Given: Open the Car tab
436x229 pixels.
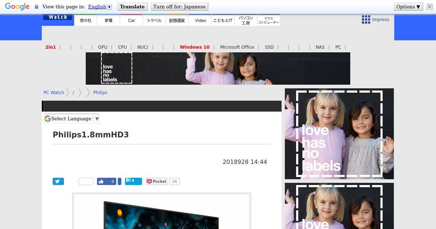Looking at the screenshot, I should 132,20.
